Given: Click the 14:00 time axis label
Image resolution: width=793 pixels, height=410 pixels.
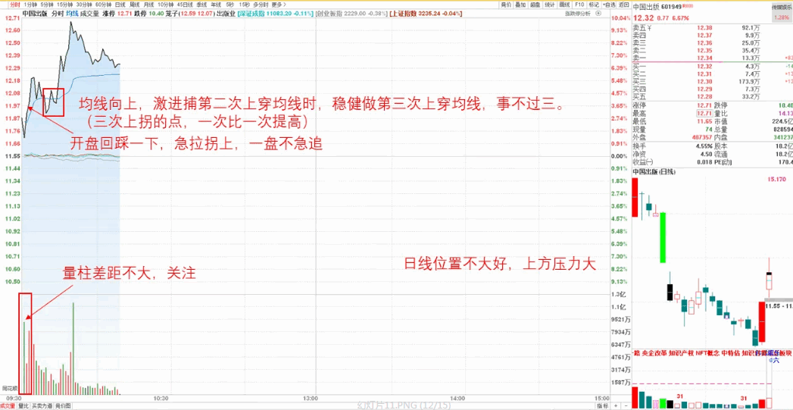Looking at the screenshot, I should click(x=457, y=398).
